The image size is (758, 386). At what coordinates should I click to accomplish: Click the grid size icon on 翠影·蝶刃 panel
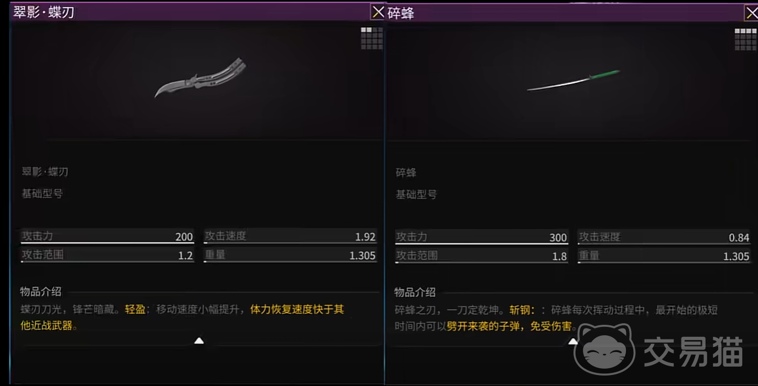click(372, 38)
